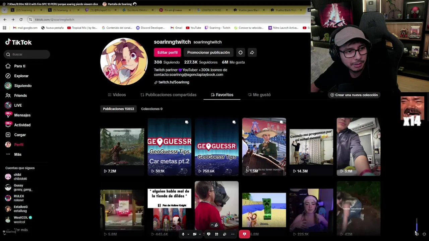
Task: Open chibi followed account
Action: point(16,177)
